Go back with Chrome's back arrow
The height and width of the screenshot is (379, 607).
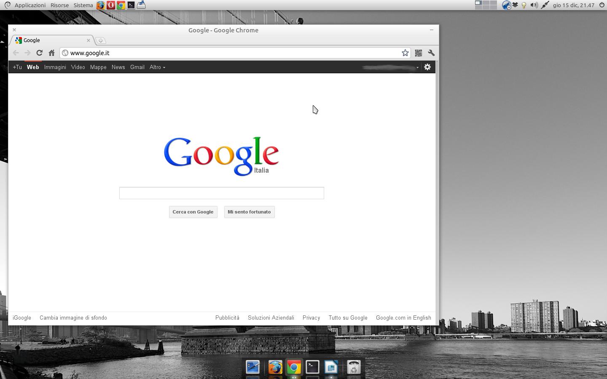click(16, 53)
